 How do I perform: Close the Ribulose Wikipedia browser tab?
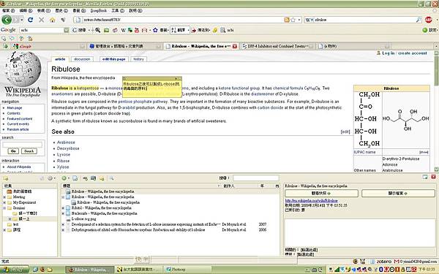tap(235, 47)
